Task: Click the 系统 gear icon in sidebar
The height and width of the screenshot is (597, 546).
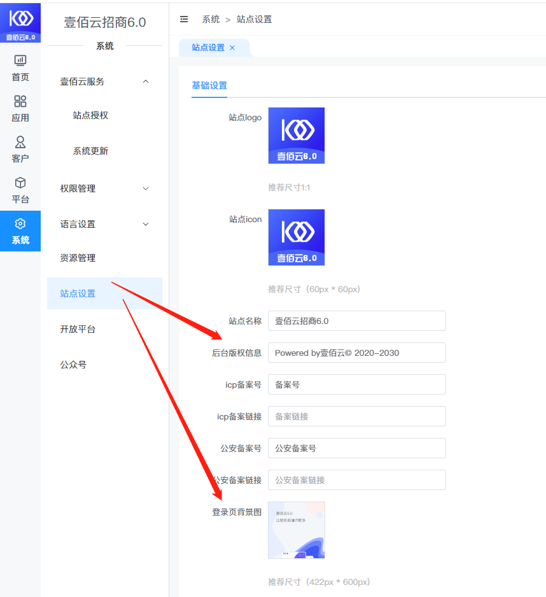Action: (x=20, y=224)
